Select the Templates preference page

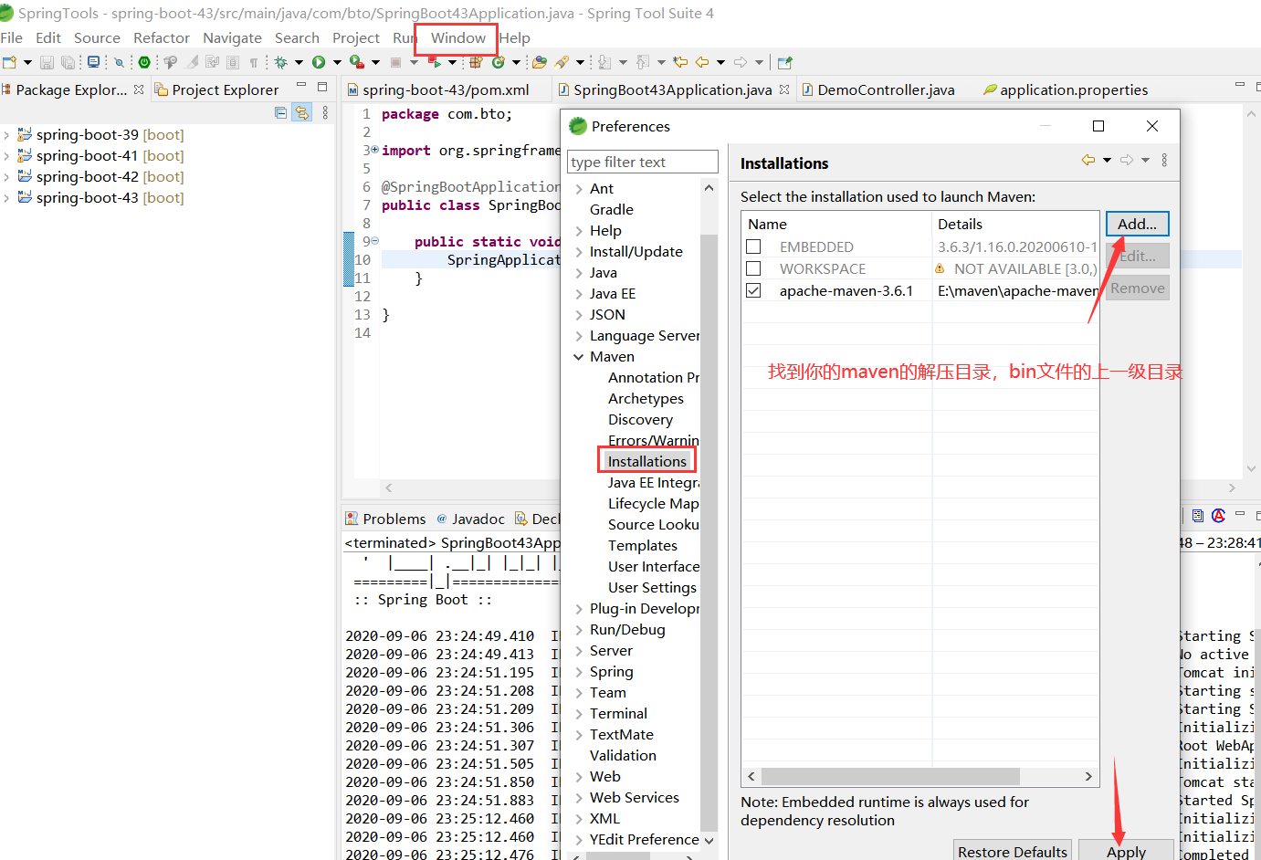(643, 545)
